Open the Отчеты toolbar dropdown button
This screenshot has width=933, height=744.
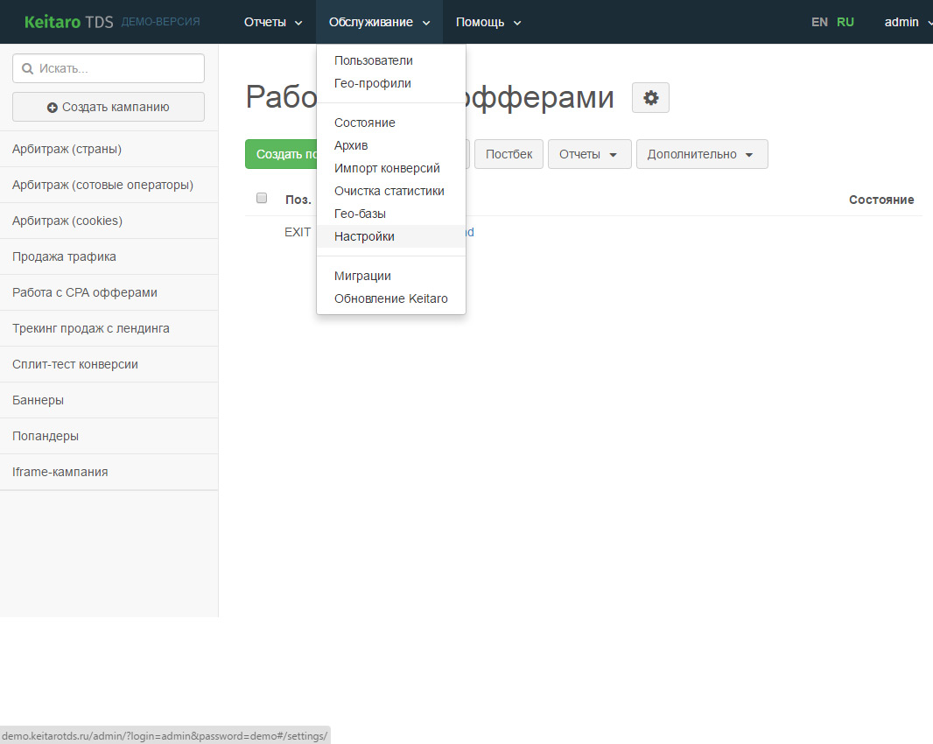(588, 154)
